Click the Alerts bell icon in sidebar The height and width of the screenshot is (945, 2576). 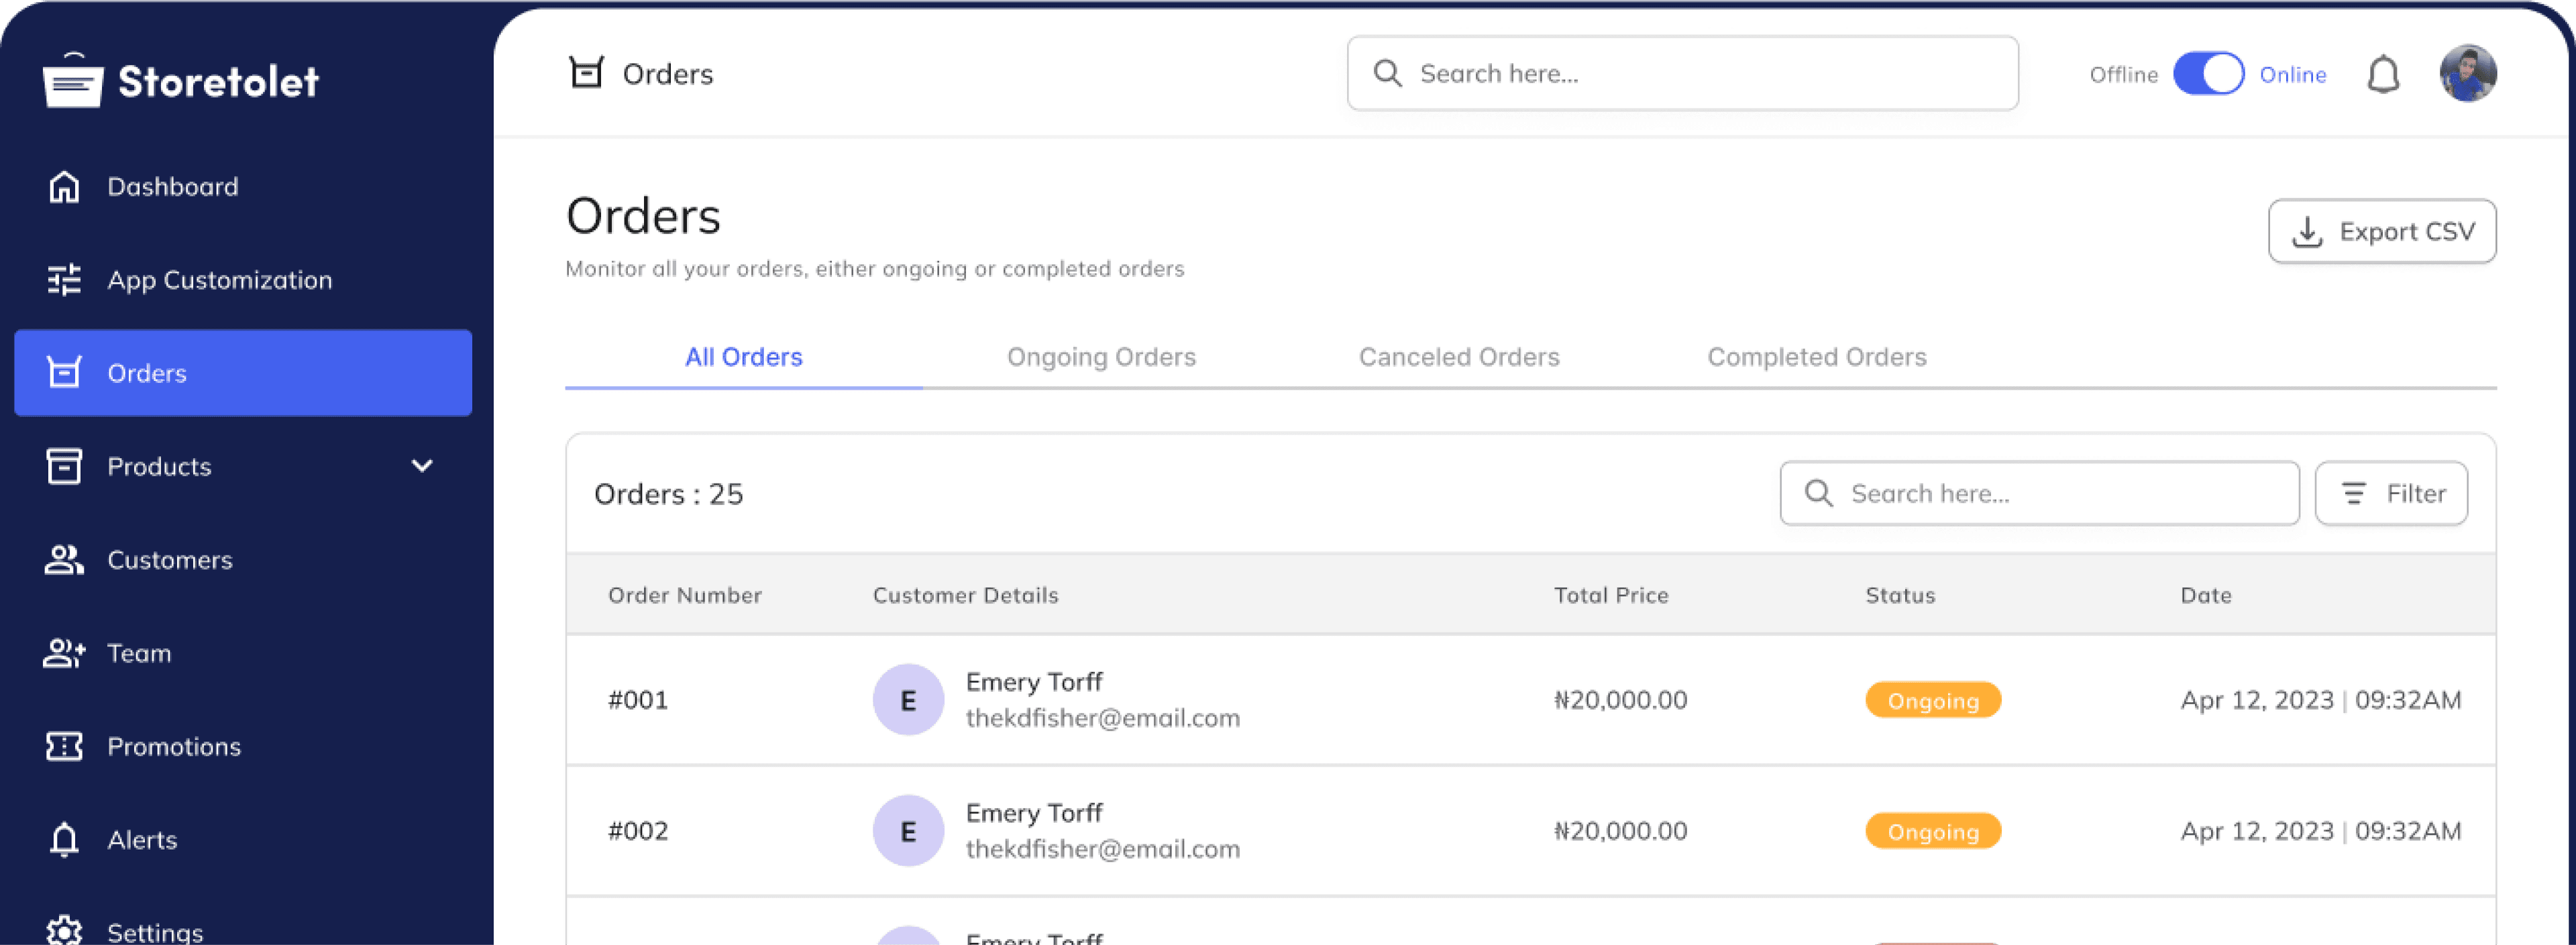pos(63,840)
